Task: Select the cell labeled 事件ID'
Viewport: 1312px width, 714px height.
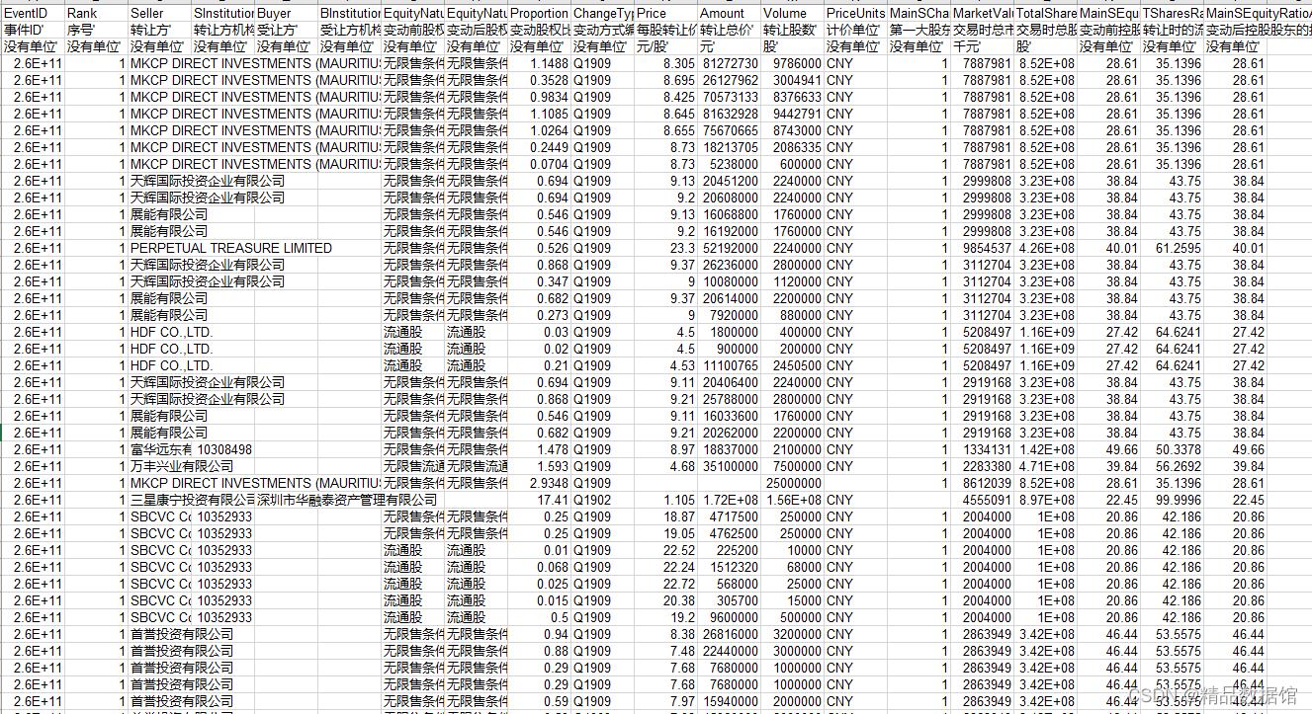Action: coord(33,30)
